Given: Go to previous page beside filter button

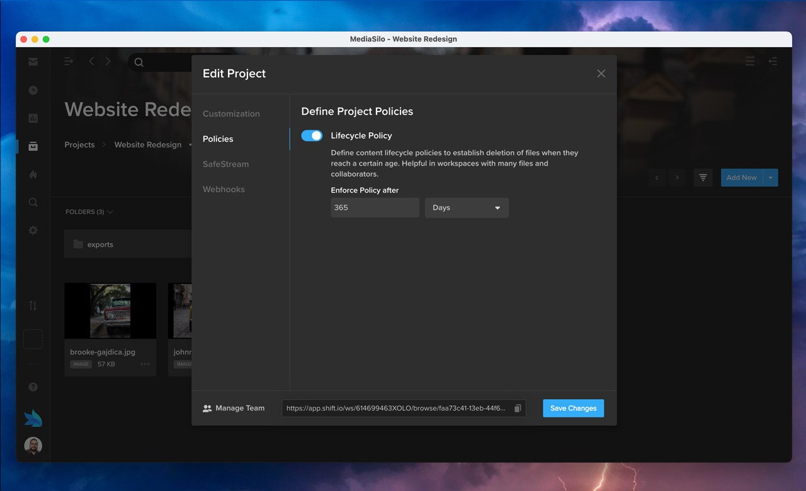Looking at the screenshot, I should (x=657, y=178).
